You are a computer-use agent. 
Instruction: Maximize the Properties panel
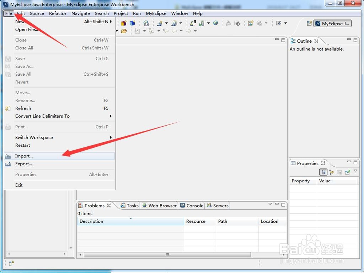[x=355, y=162]
